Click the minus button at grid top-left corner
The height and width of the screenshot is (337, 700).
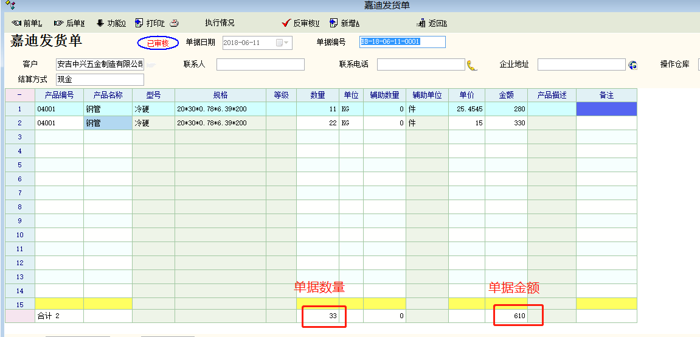pyautogui.click(x=19, y=95)
